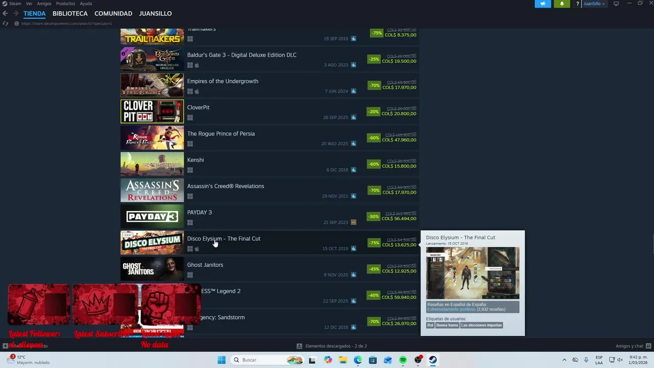The image size is (654, 368).
Task: Click the downloads icon in the bottom bar
Action: (299, 346)
